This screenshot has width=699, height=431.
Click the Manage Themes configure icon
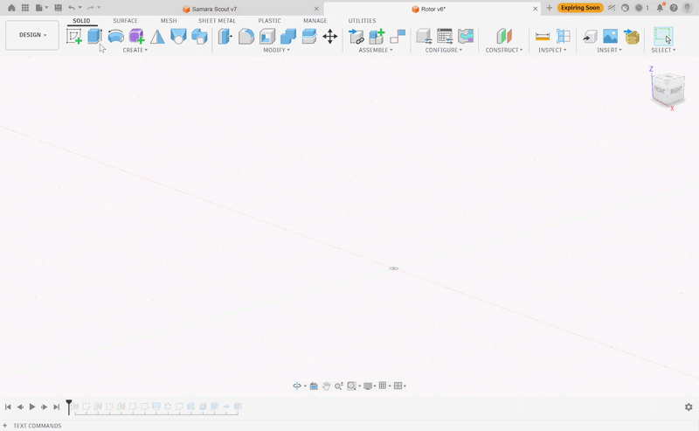(466, 36)
